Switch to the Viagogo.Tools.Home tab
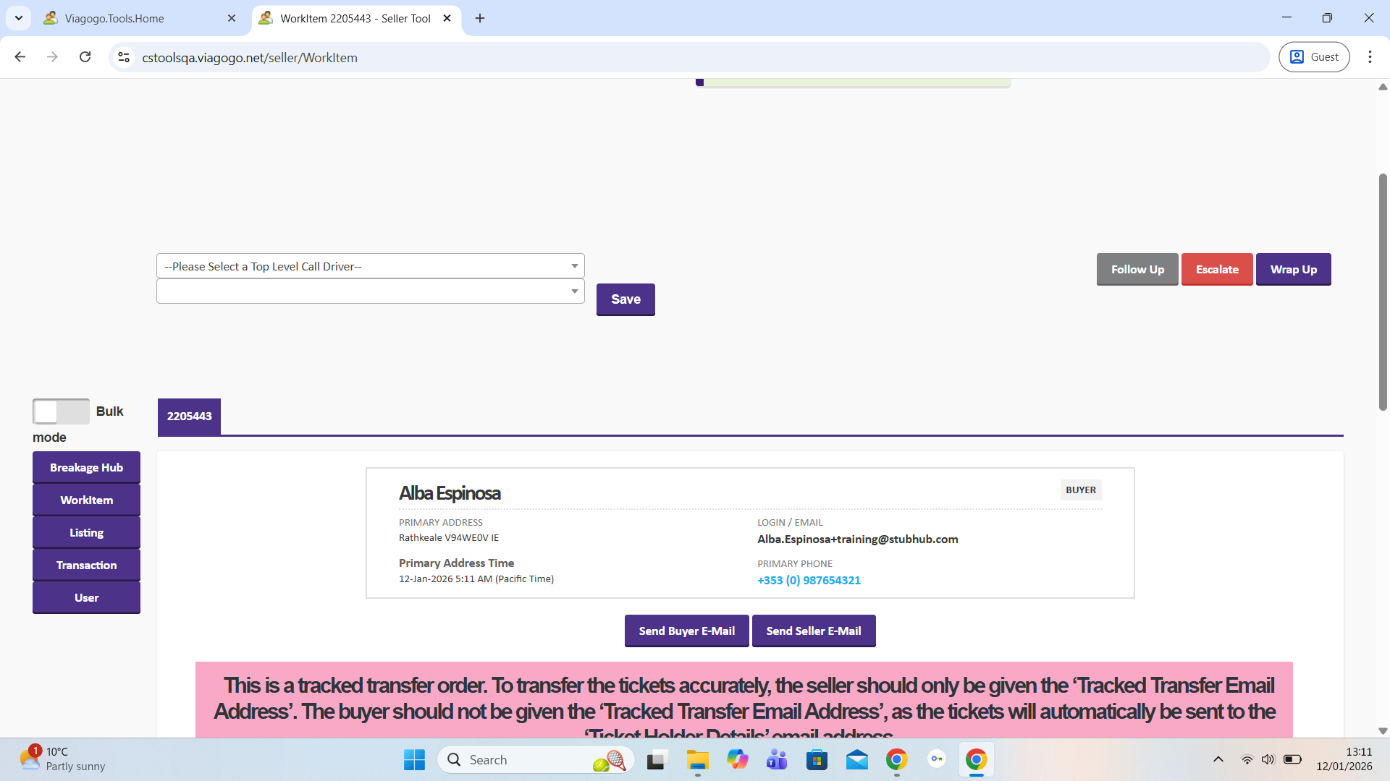This screenshot has width=1390, height=781. pos(114,18)
